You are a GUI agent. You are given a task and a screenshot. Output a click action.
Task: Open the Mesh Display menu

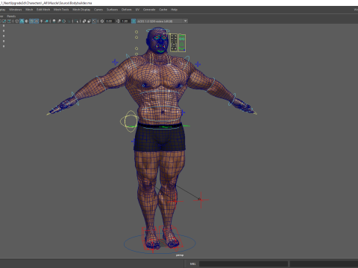[x=81, y=10]
